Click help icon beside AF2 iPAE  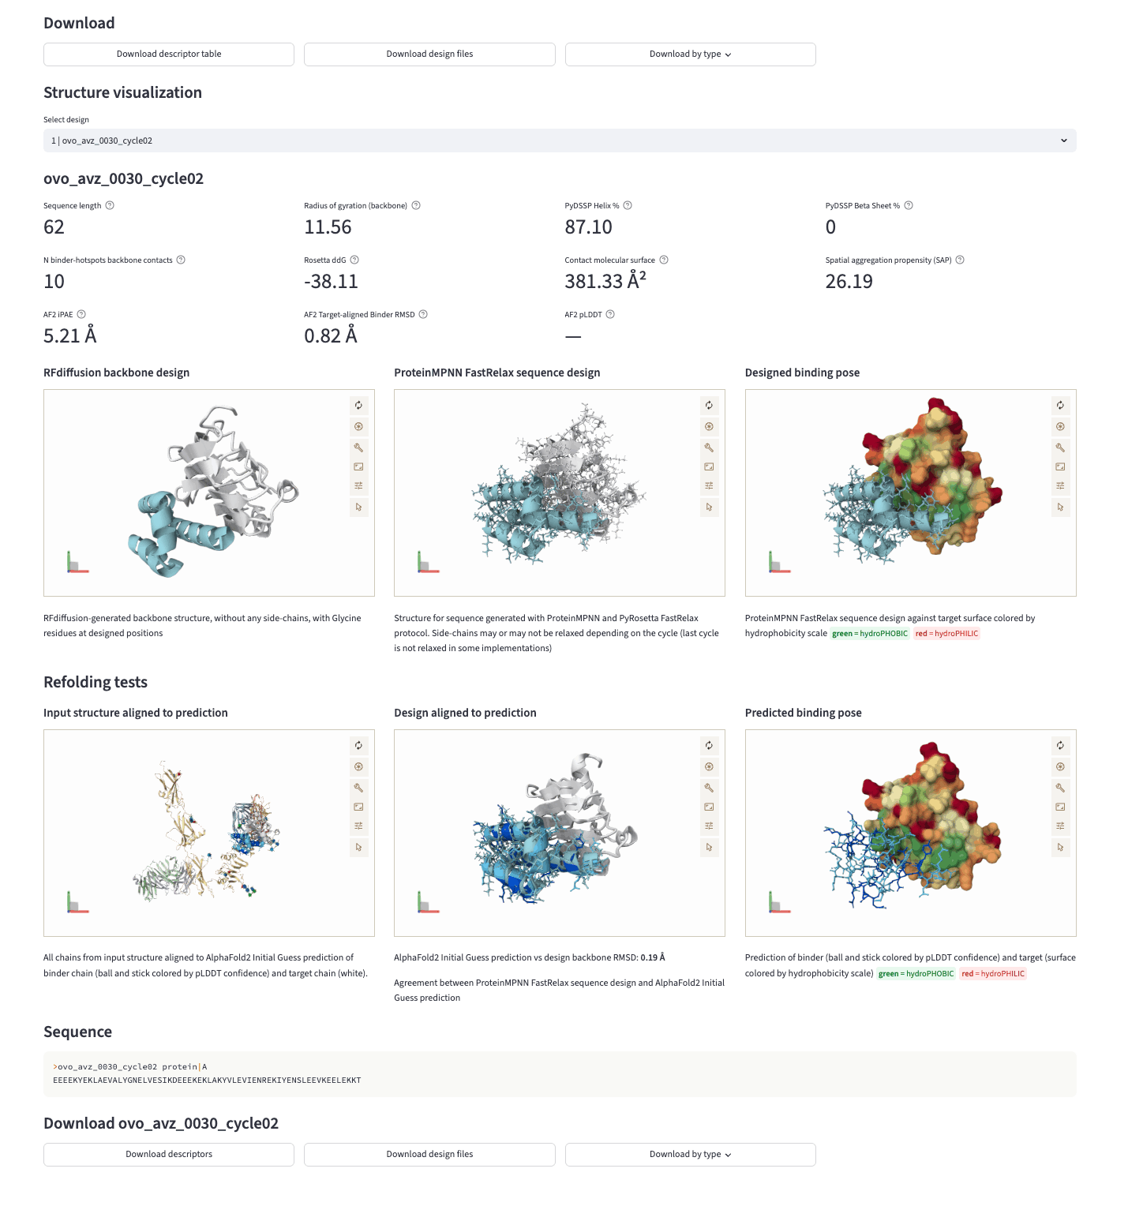tap(81, 314)
